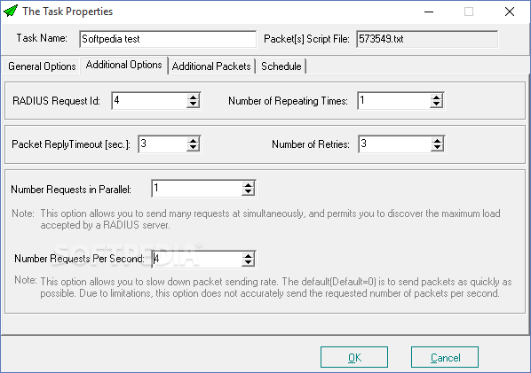Image resolution: width=531 pixels, height=373 pixels.
Task: Increase Number of Repeating Times
Action: pyautogui.click(x=437, y=97)
